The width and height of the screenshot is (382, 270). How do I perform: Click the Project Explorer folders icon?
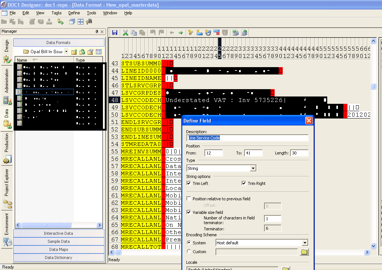(7, 204)
